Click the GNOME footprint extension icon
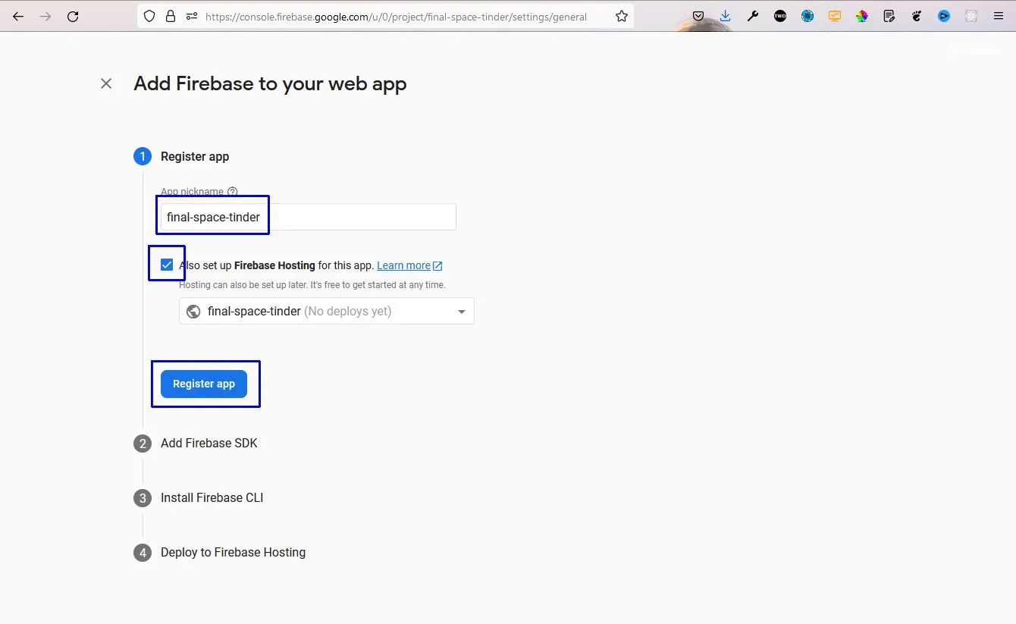Viewport: 1016px width, 624px height. pos(917,16)
